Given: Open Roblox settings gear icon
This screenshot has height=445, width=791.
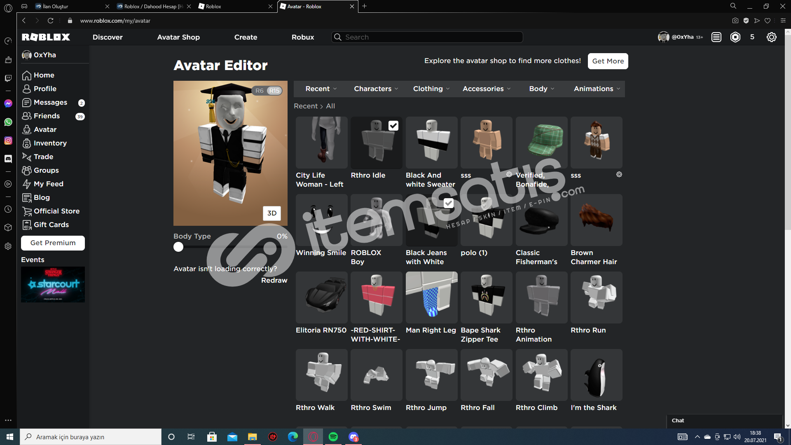Looking at the screenshot, I should pos(772,37).
